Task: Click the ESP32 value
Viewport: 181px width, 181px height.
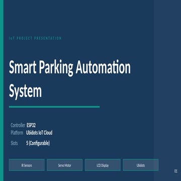Action: click(31, 125)
